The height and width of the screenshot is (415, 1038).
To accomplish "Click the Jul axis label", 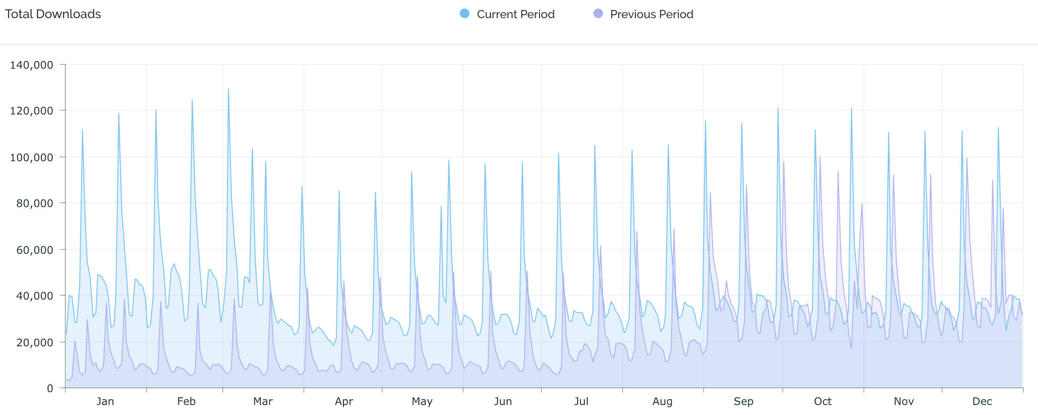I will [x=581, y=401].
